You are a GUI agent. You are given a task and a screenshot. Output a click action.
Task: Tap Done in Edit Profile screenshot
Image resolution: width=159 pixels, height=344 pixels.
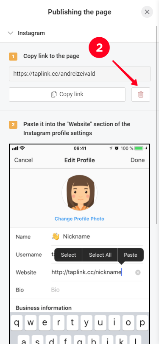(138, 160)
